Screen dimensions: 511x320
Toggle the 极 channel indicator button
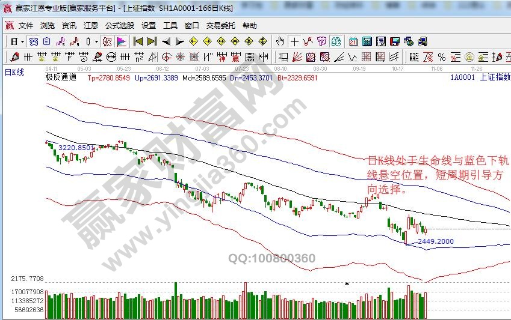(x=107, y=41)
